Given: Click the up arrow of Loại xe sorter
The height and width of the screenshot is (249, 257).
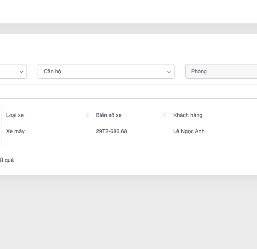Looking at the screenshot, I should tap(87, 114).
